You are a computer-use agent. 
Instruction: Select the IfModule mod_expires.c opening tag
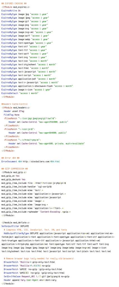[x=16, y=7]
